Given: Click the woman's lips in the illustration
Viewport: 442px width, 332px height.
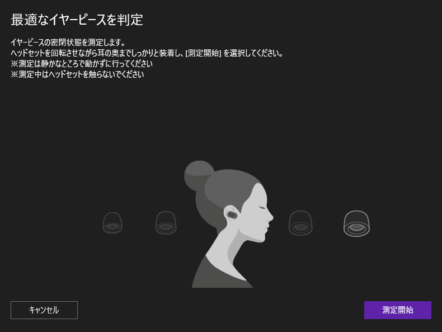Looking at the screenshot, I should click(x=268, y=227).
